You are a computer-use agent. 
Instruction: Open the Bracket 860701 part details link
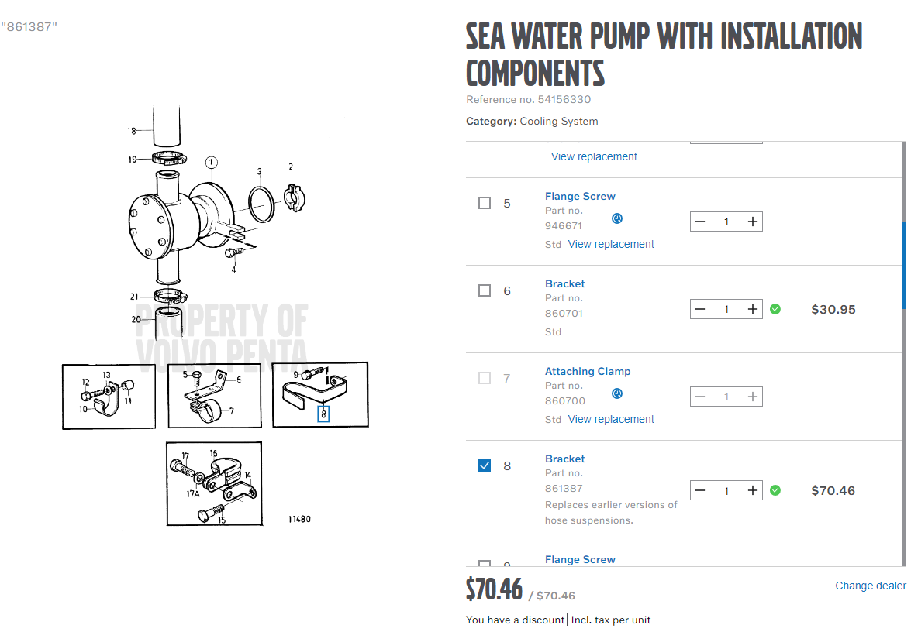(564, 283)
